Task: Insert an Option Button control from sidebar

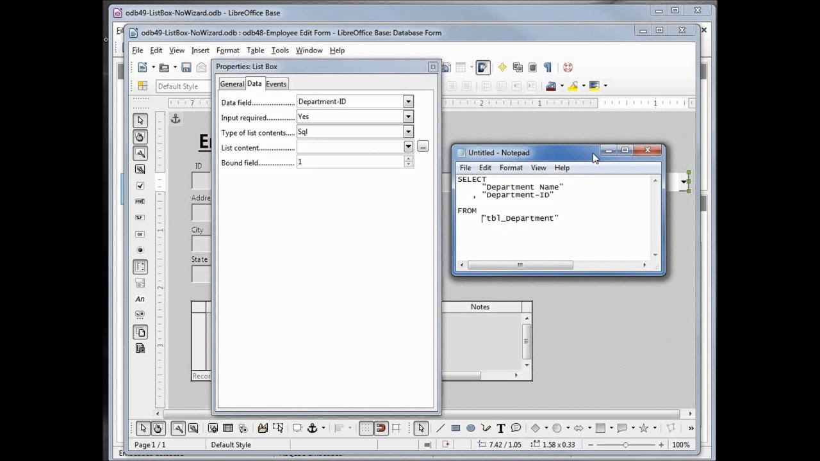Action: [x=140, y=250]
